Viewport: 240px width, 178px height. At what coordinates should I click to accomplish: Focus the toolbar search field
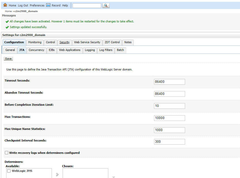click(87, 6)
